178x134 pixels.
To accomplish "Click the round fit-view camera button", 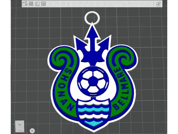I will [x=32, y=131].
